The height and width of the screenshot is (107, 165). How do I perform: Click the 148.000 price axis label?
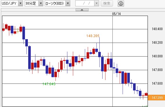157,56
